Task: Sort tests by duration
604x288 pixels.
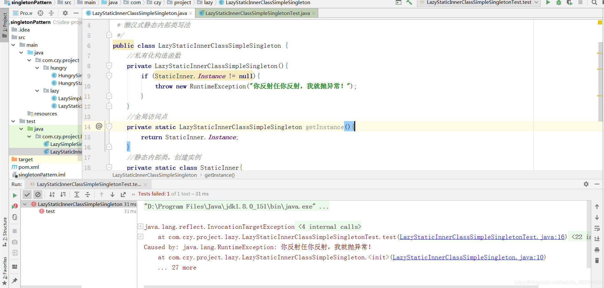Action: pos(63,194)
